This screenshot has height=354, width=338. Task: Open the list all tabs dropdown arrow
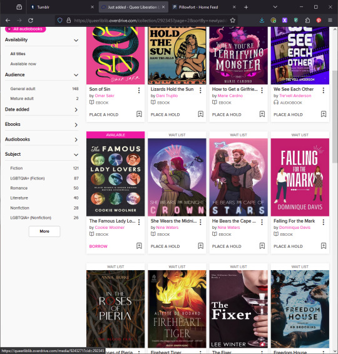(275, 7)
